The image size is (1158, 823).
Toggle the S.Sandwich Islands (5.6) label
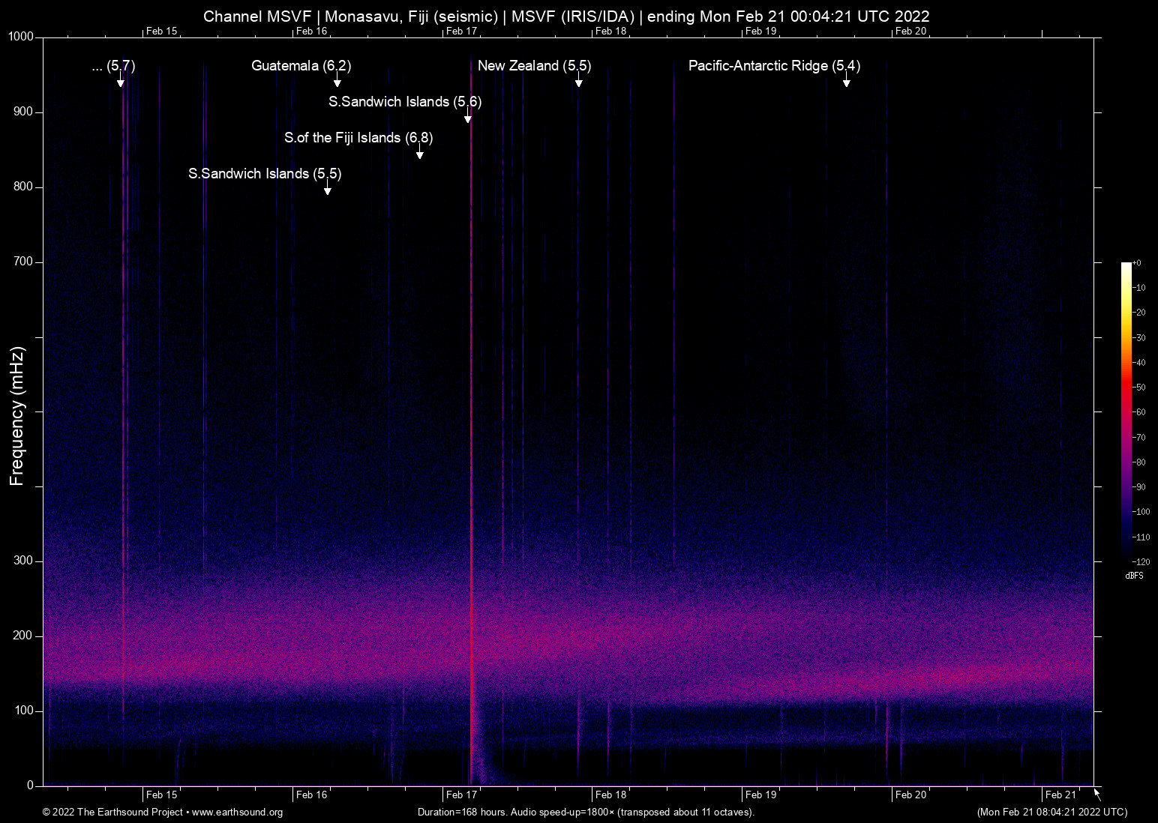click(x=404, y=101)
